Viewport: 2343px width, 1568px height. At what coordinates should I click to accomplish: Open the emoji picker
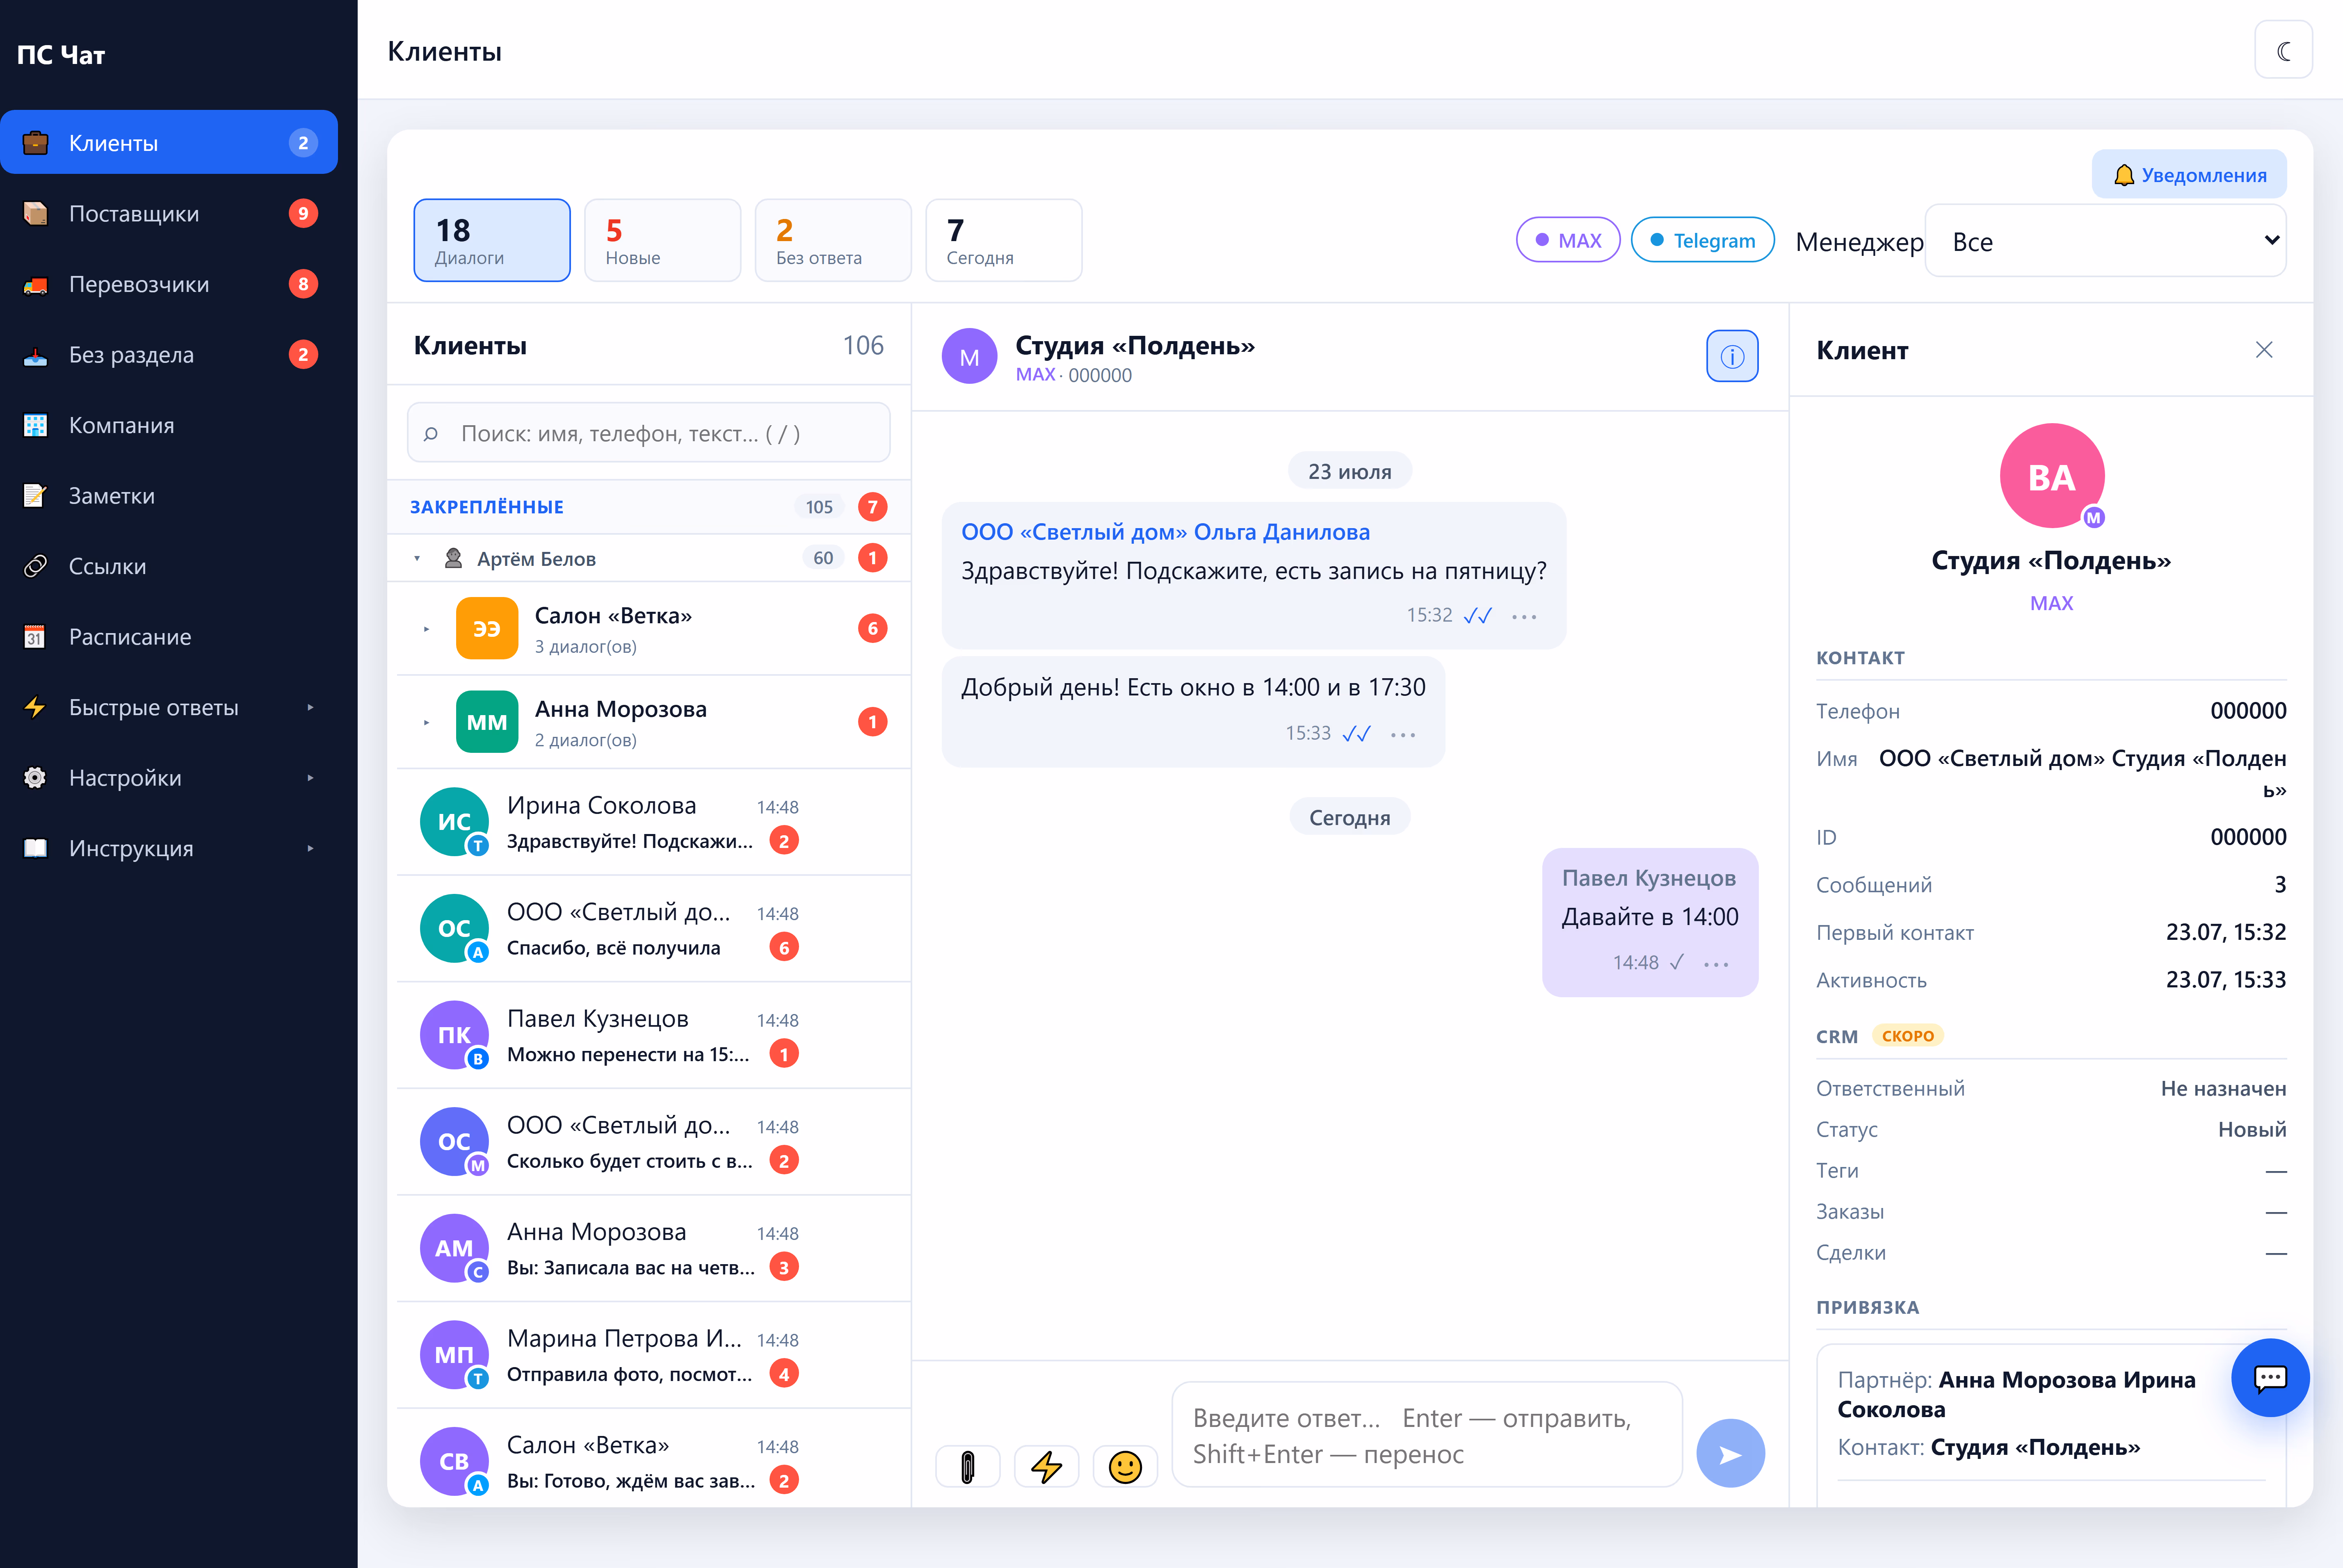click(x=1126, y=1467)
